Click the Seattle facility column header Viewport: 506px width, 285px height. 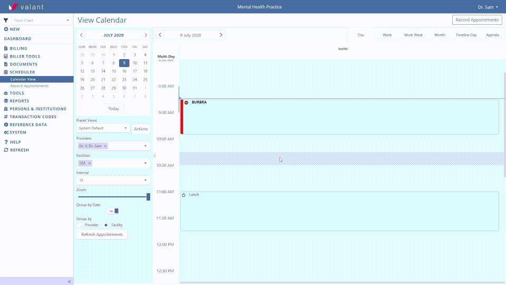tap(343, 49)
